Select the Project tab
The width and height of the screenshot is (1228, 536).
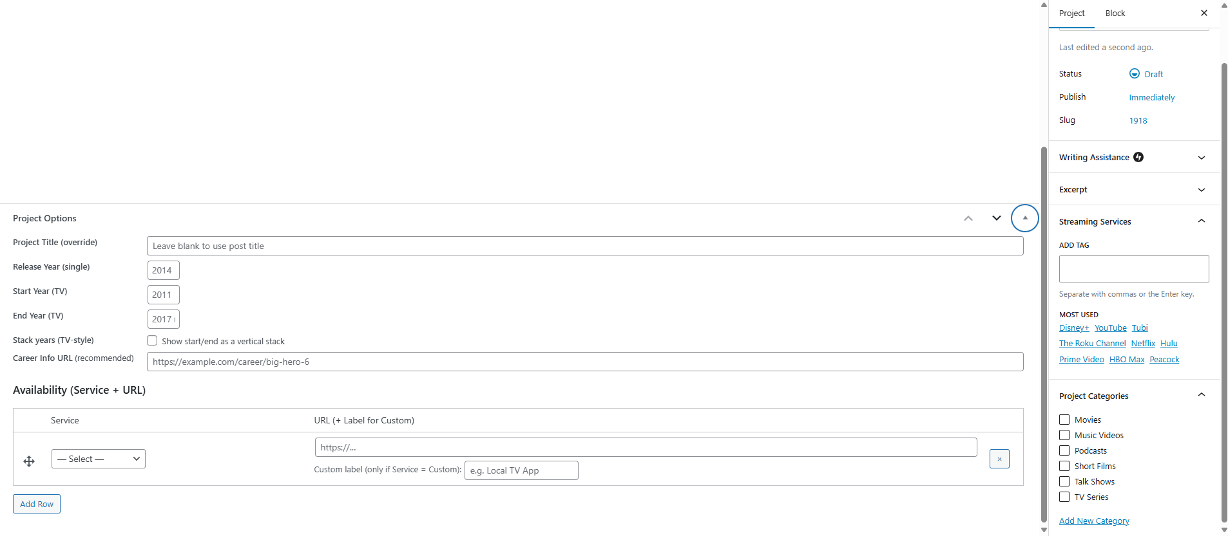point(1071,13)
